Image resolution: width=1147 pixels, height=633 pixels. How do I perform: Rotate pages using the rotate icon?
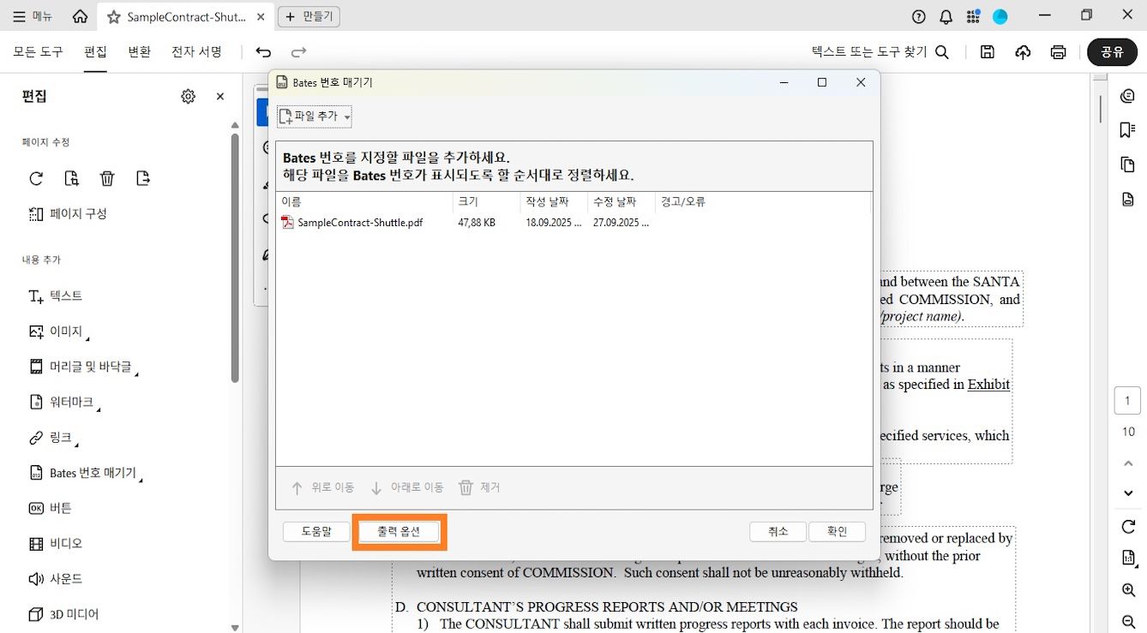35,177
